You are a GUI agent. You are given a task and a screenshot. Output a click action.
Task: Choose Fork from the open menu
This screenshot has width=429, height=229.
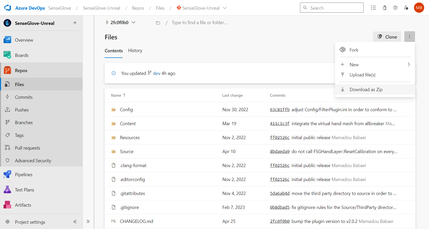point(354,50)
